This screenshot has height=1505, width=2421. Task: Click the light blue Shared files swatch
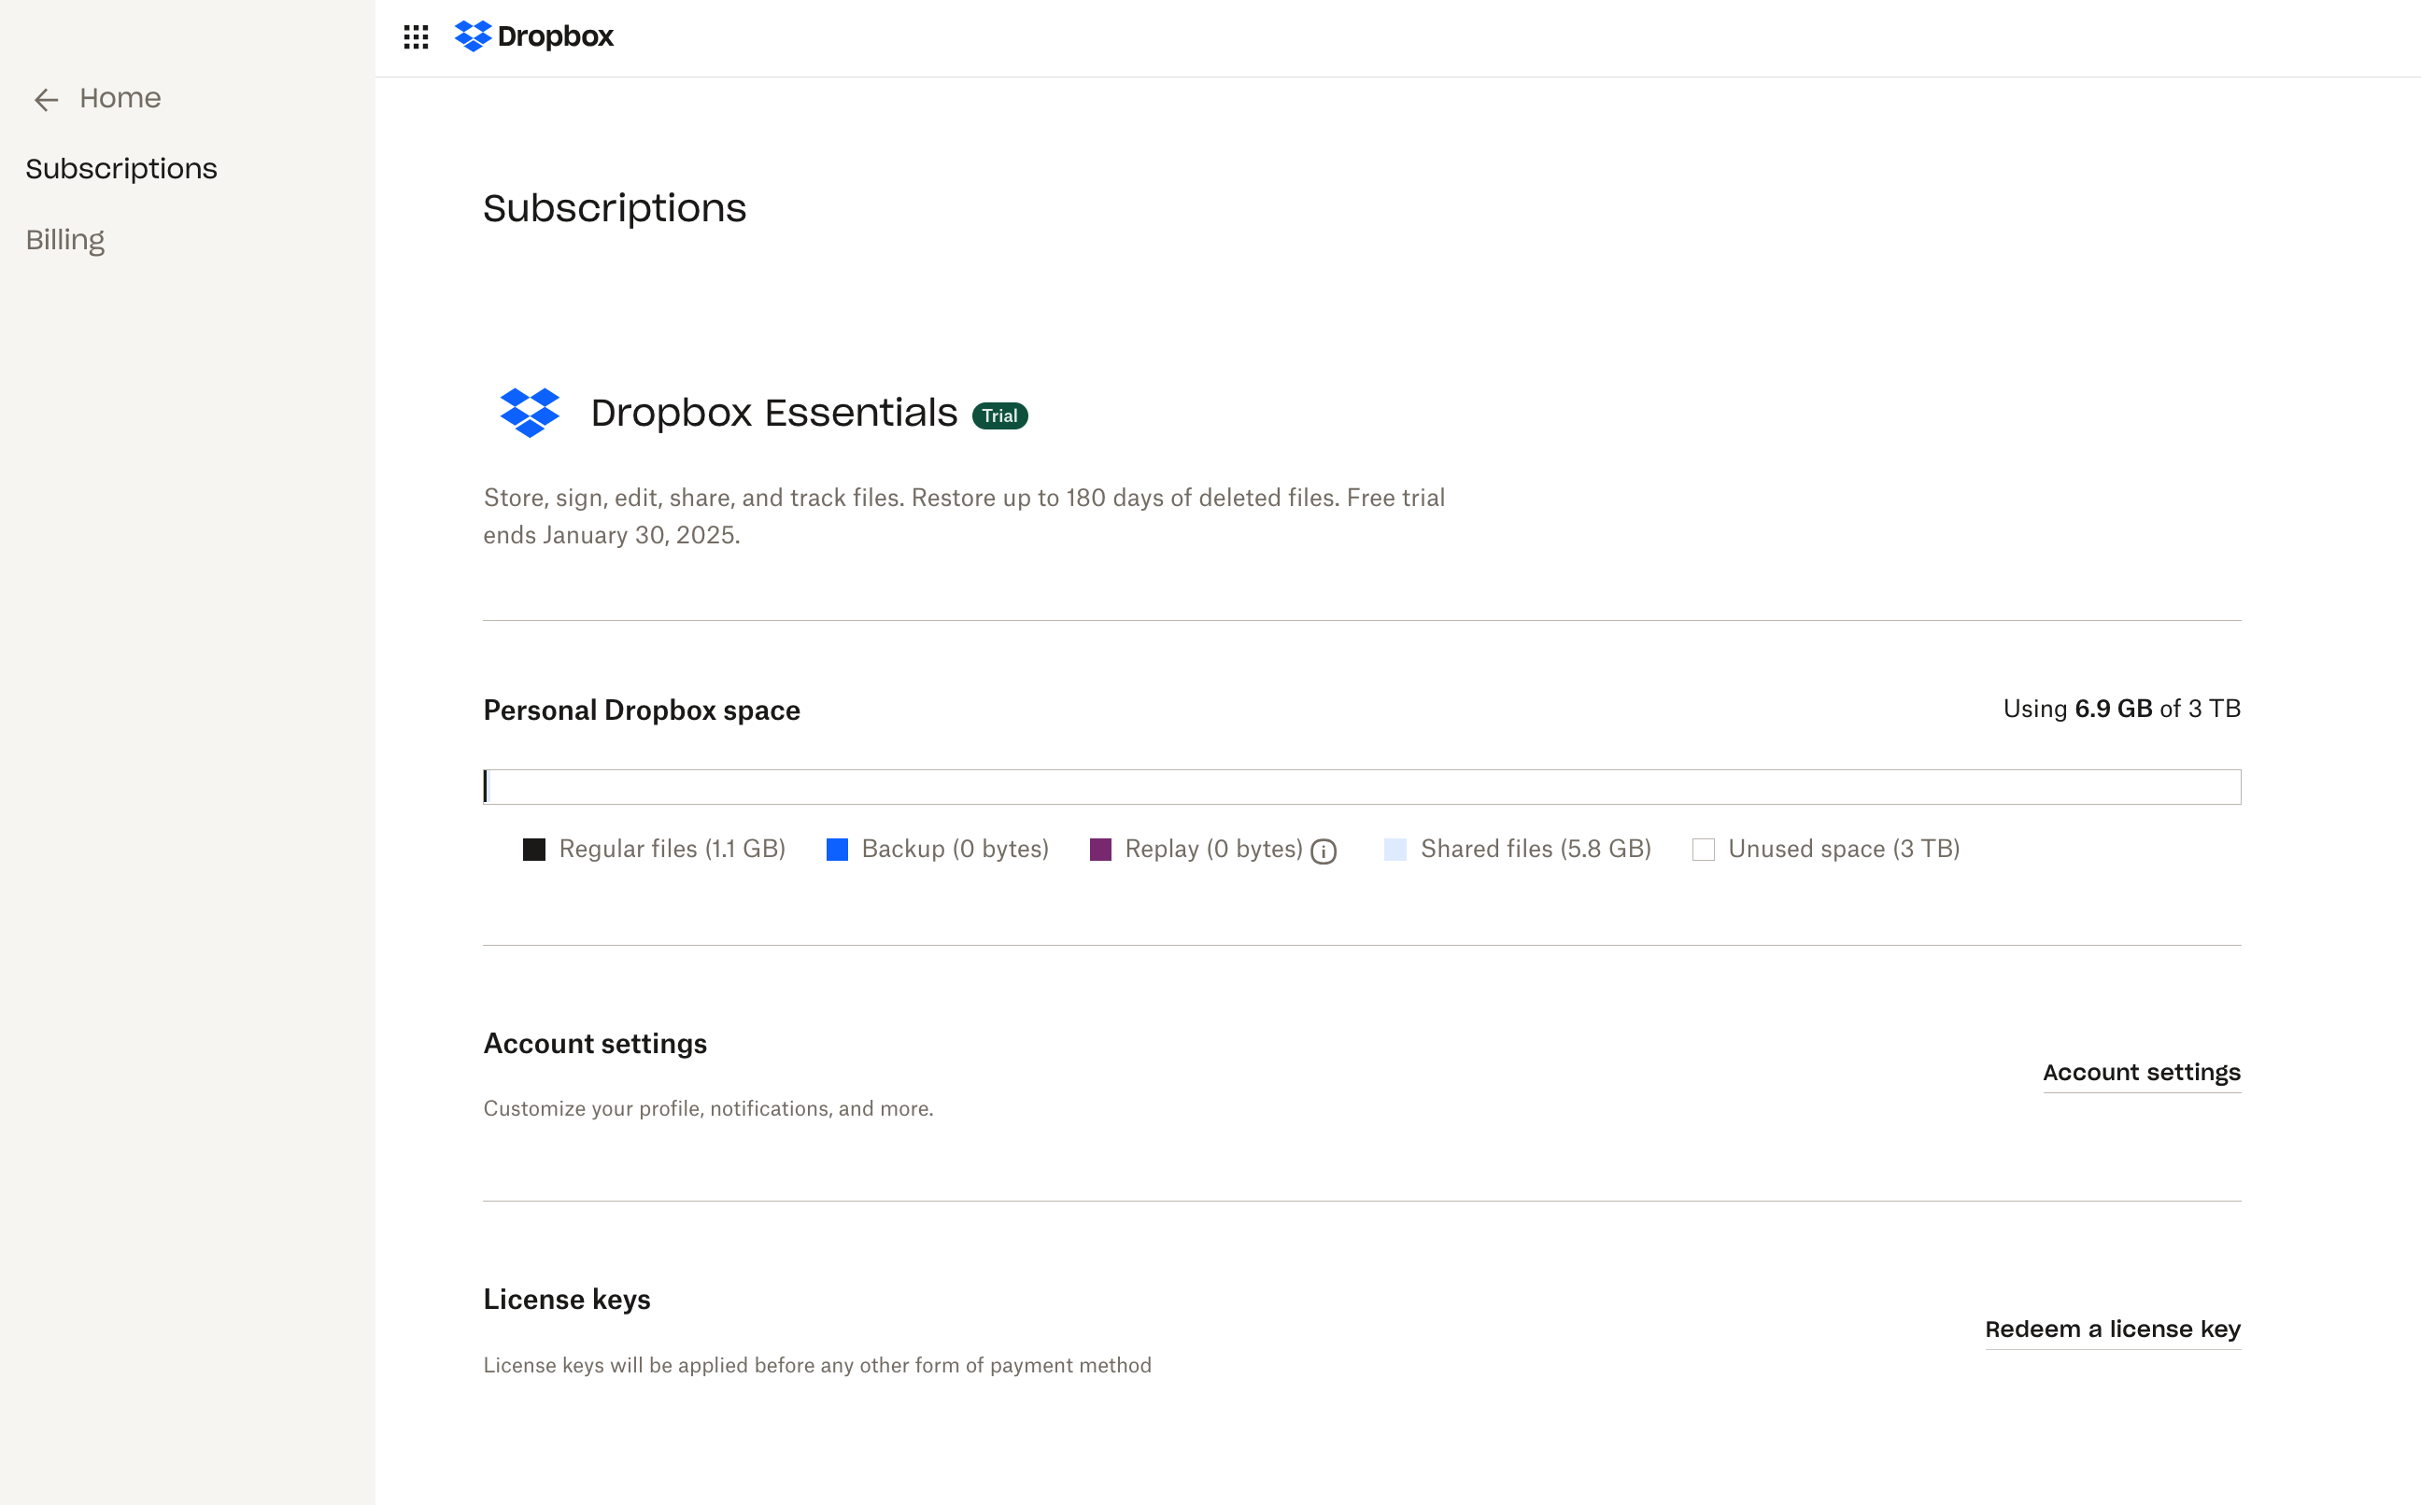1395,849
